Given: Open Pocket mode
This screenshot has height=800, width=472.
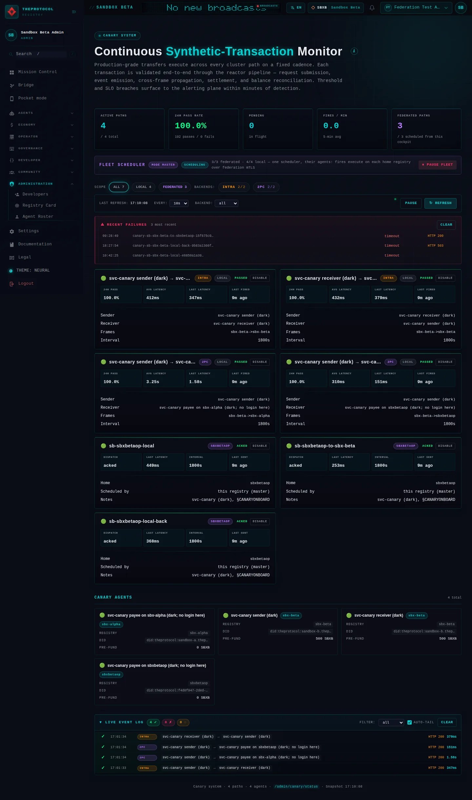Looking at the screenshot, I should pos(32,98).
